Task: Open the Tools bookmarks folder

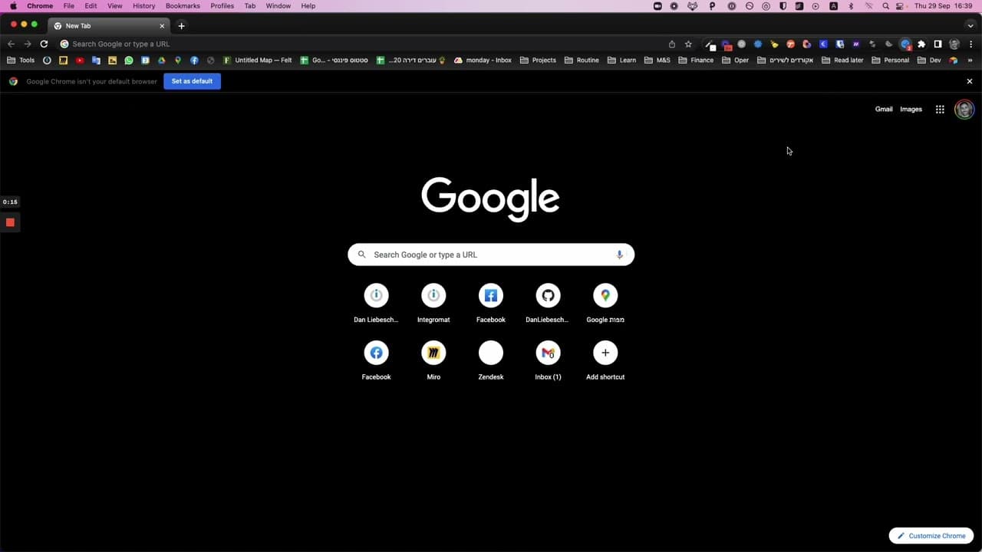Action: tap(21, 61)
